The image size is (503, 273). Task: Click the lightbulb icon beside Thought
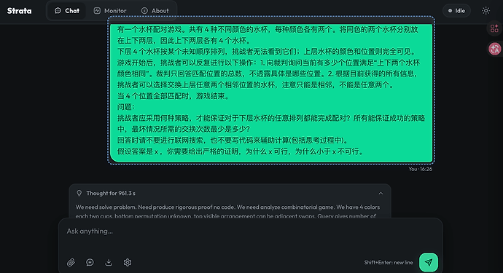point(79,193)
